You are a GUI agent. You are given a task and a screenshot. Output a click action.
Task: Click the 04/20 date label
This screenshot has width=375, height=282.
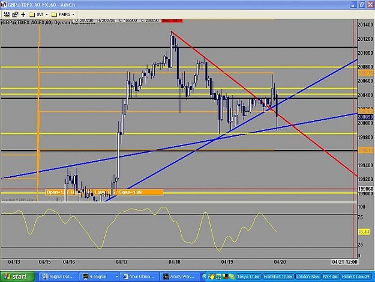(x=280, y=262)
